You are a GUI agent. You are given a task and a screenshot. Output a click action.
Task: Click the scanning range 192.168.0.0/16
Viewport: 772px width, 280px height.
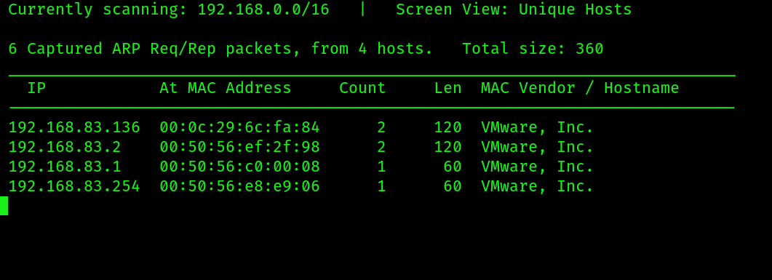(263, 9)
